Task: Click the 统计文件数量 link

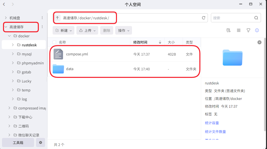Action: tap(215, 132)
